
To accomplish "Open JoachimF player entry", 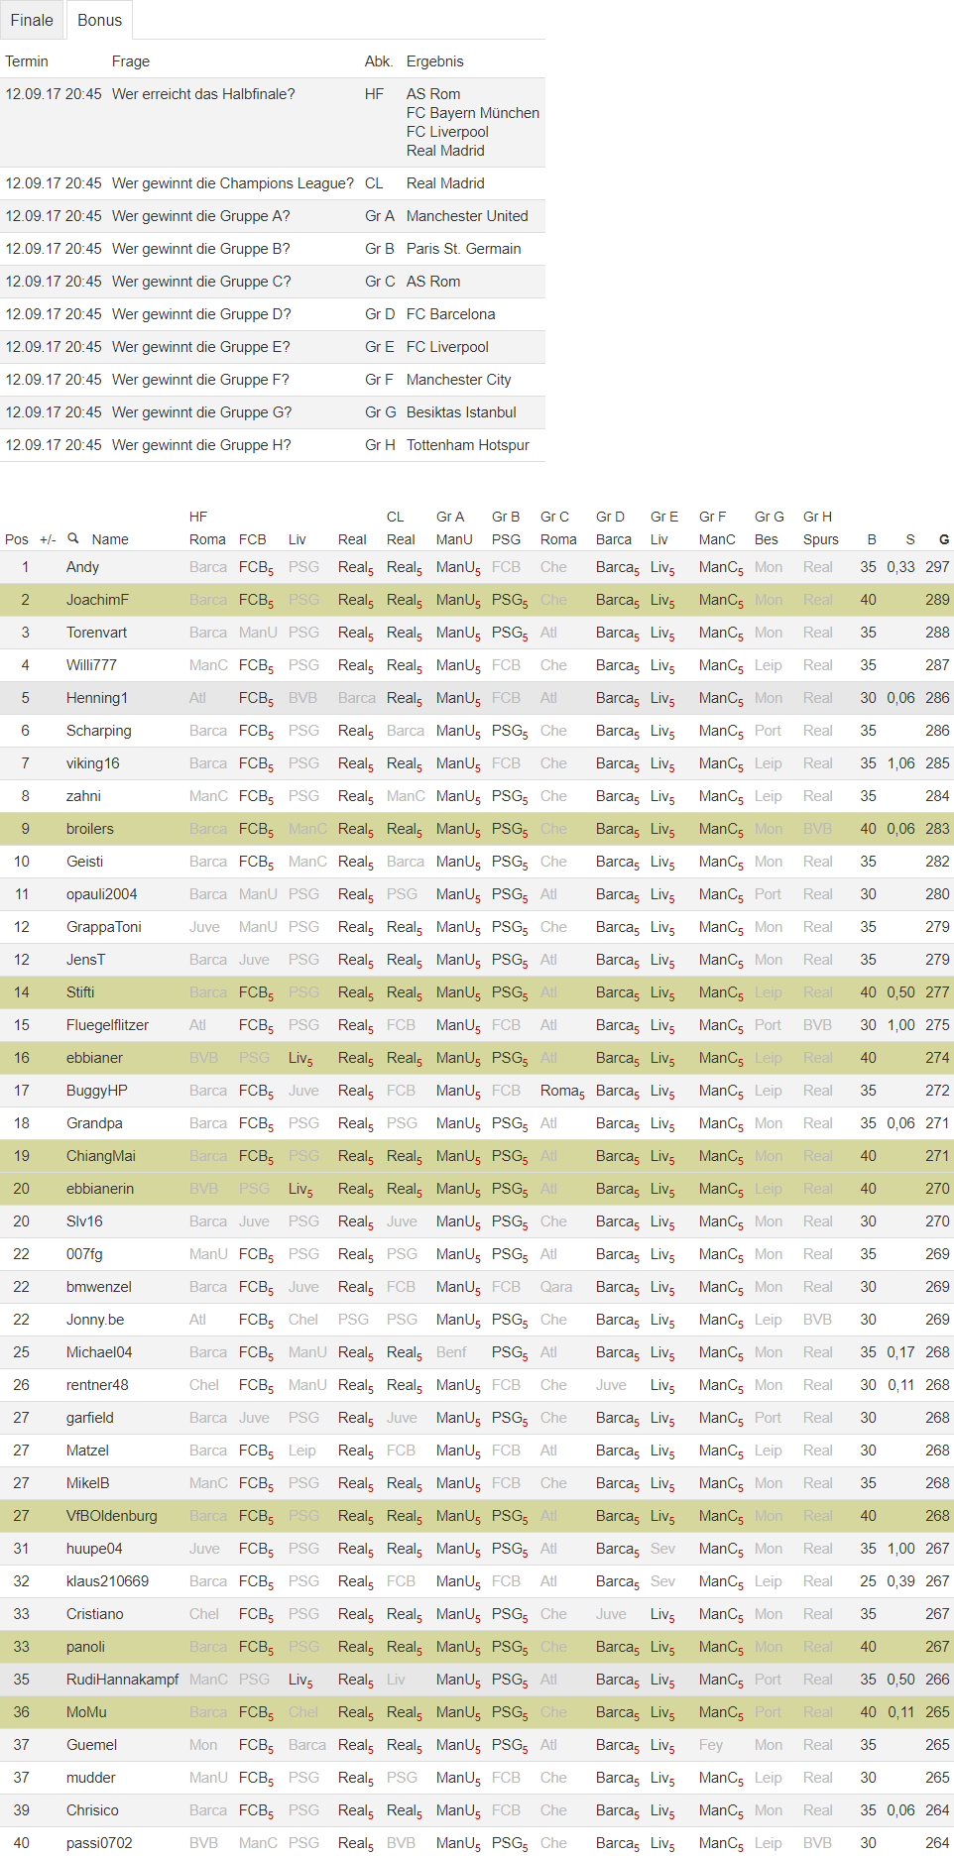I will pyautogui.click(x=97, y=600).
